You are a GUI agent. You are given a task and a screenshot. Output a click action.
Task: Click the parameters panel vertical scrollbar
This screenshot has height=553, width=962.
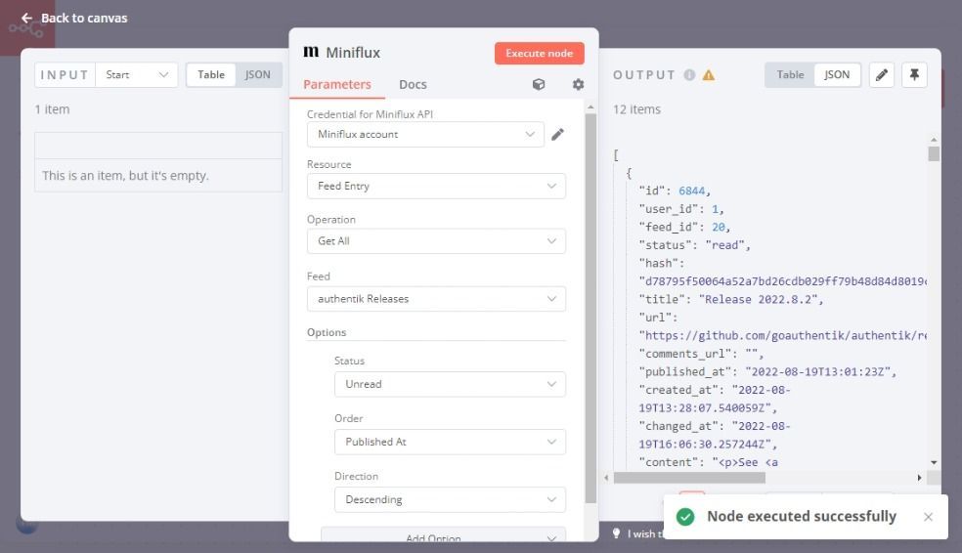tap(590, 308)
